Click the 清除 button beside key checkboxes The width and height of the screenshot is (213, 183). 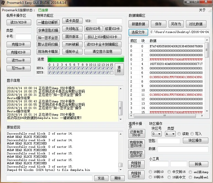[x=119, y=69]
